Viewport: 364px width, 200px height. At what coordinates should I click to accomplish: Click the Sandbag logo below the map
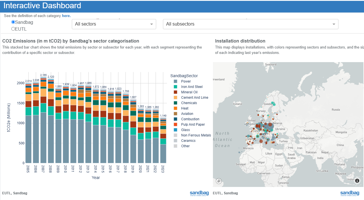point(350,193)
